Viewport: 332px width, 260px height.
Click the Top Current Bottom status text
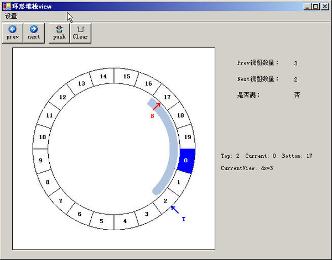point(266,156)
